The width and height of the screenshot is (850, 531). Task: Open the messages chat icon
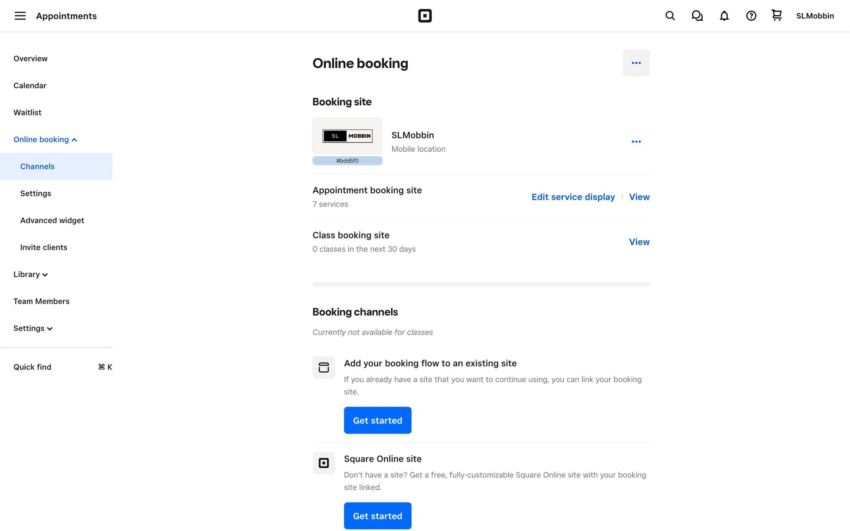coord(697,16)
